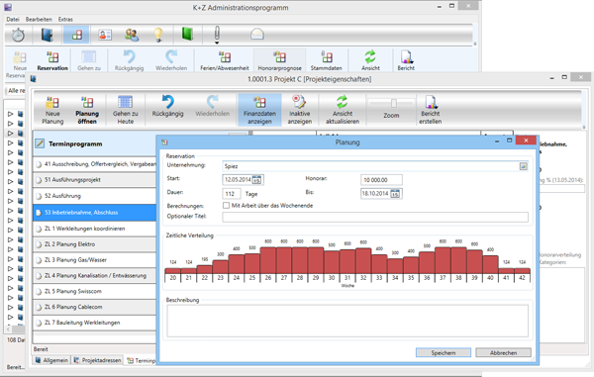Viewport: 594px width, 377px height.
Task: Switch to the Terminprogramm tab at bottom
Action: 141,361
